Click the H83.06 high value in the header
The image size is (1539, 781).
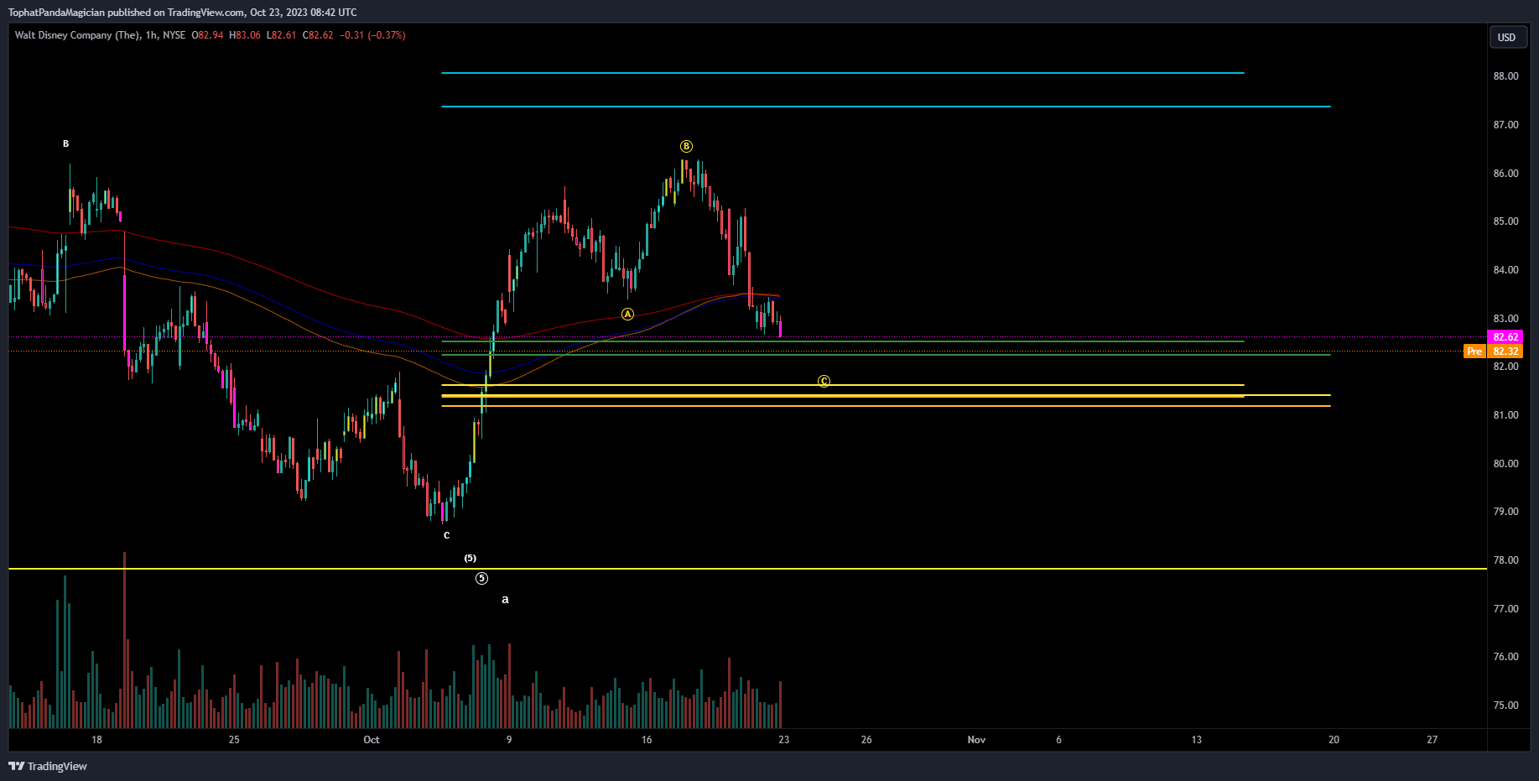point(245,35)
